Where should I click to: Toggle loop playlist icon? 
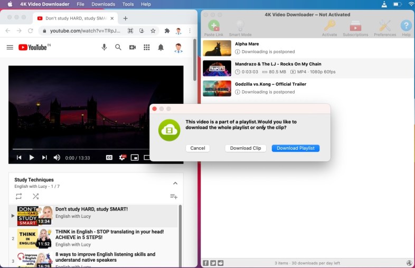pos(18,196)
